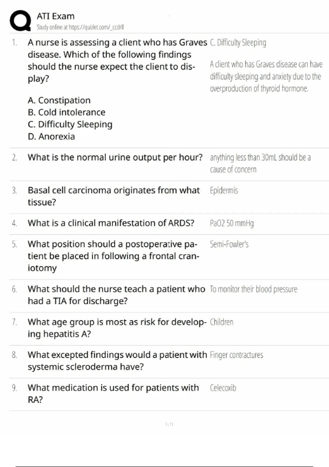Click the Epidermis answer
Viewport: 329px width, 467px height.
[x=224, y=190]
